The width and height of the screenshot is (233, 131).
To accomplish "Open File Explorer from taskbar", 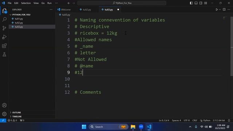I will [x=133, y=127].
